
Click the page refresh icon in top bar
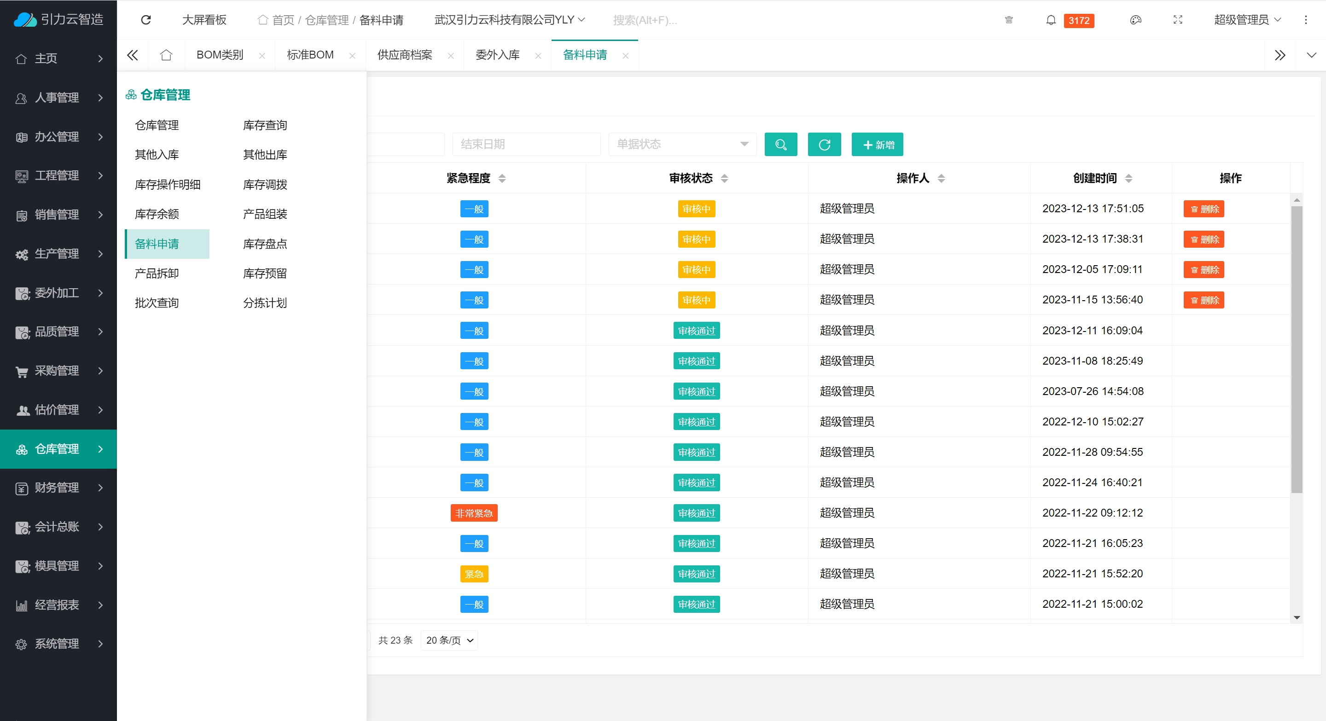[145, 20]
